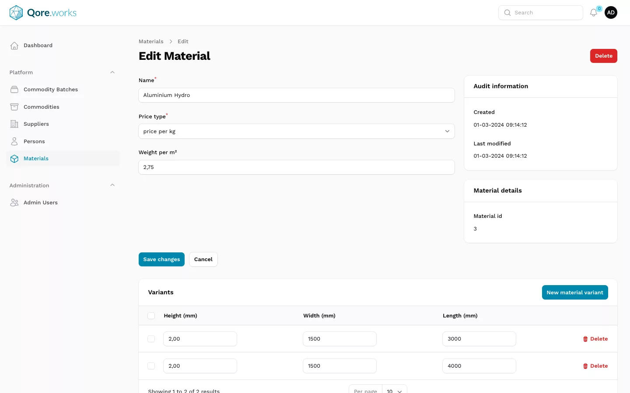Screen dimensions: 630x393
Task: Go to Commodities in the sidebar
Action: (x=41, y=107)
